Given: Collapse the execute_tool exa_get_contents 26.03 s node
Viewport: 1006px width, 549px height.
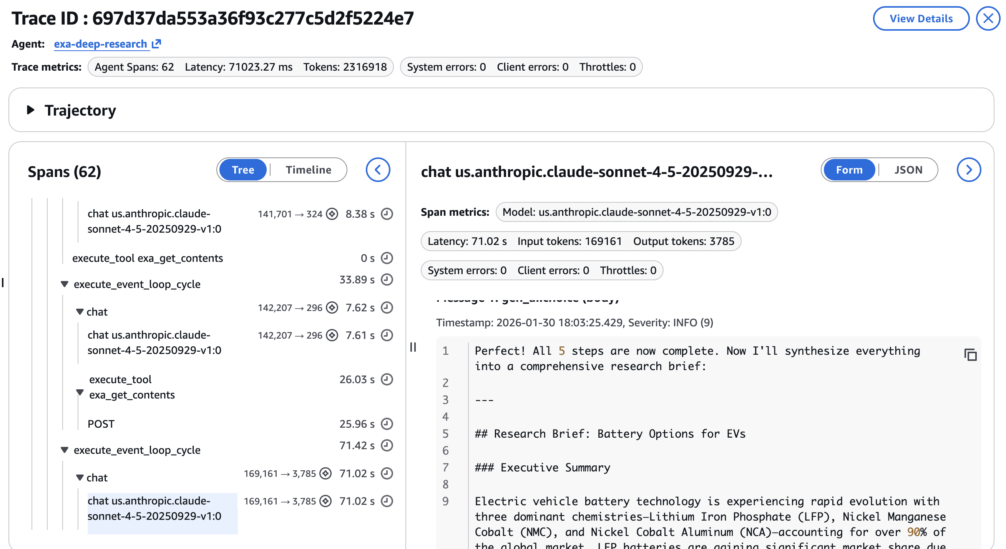Looking at the screenshot, I should tap(80, 392).
